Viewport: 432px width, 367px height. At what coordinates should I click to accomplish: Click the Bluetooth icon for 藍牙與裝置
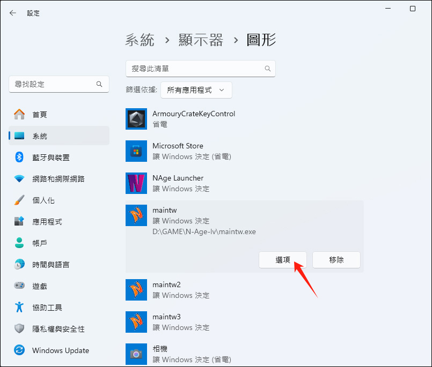point(19,157)
